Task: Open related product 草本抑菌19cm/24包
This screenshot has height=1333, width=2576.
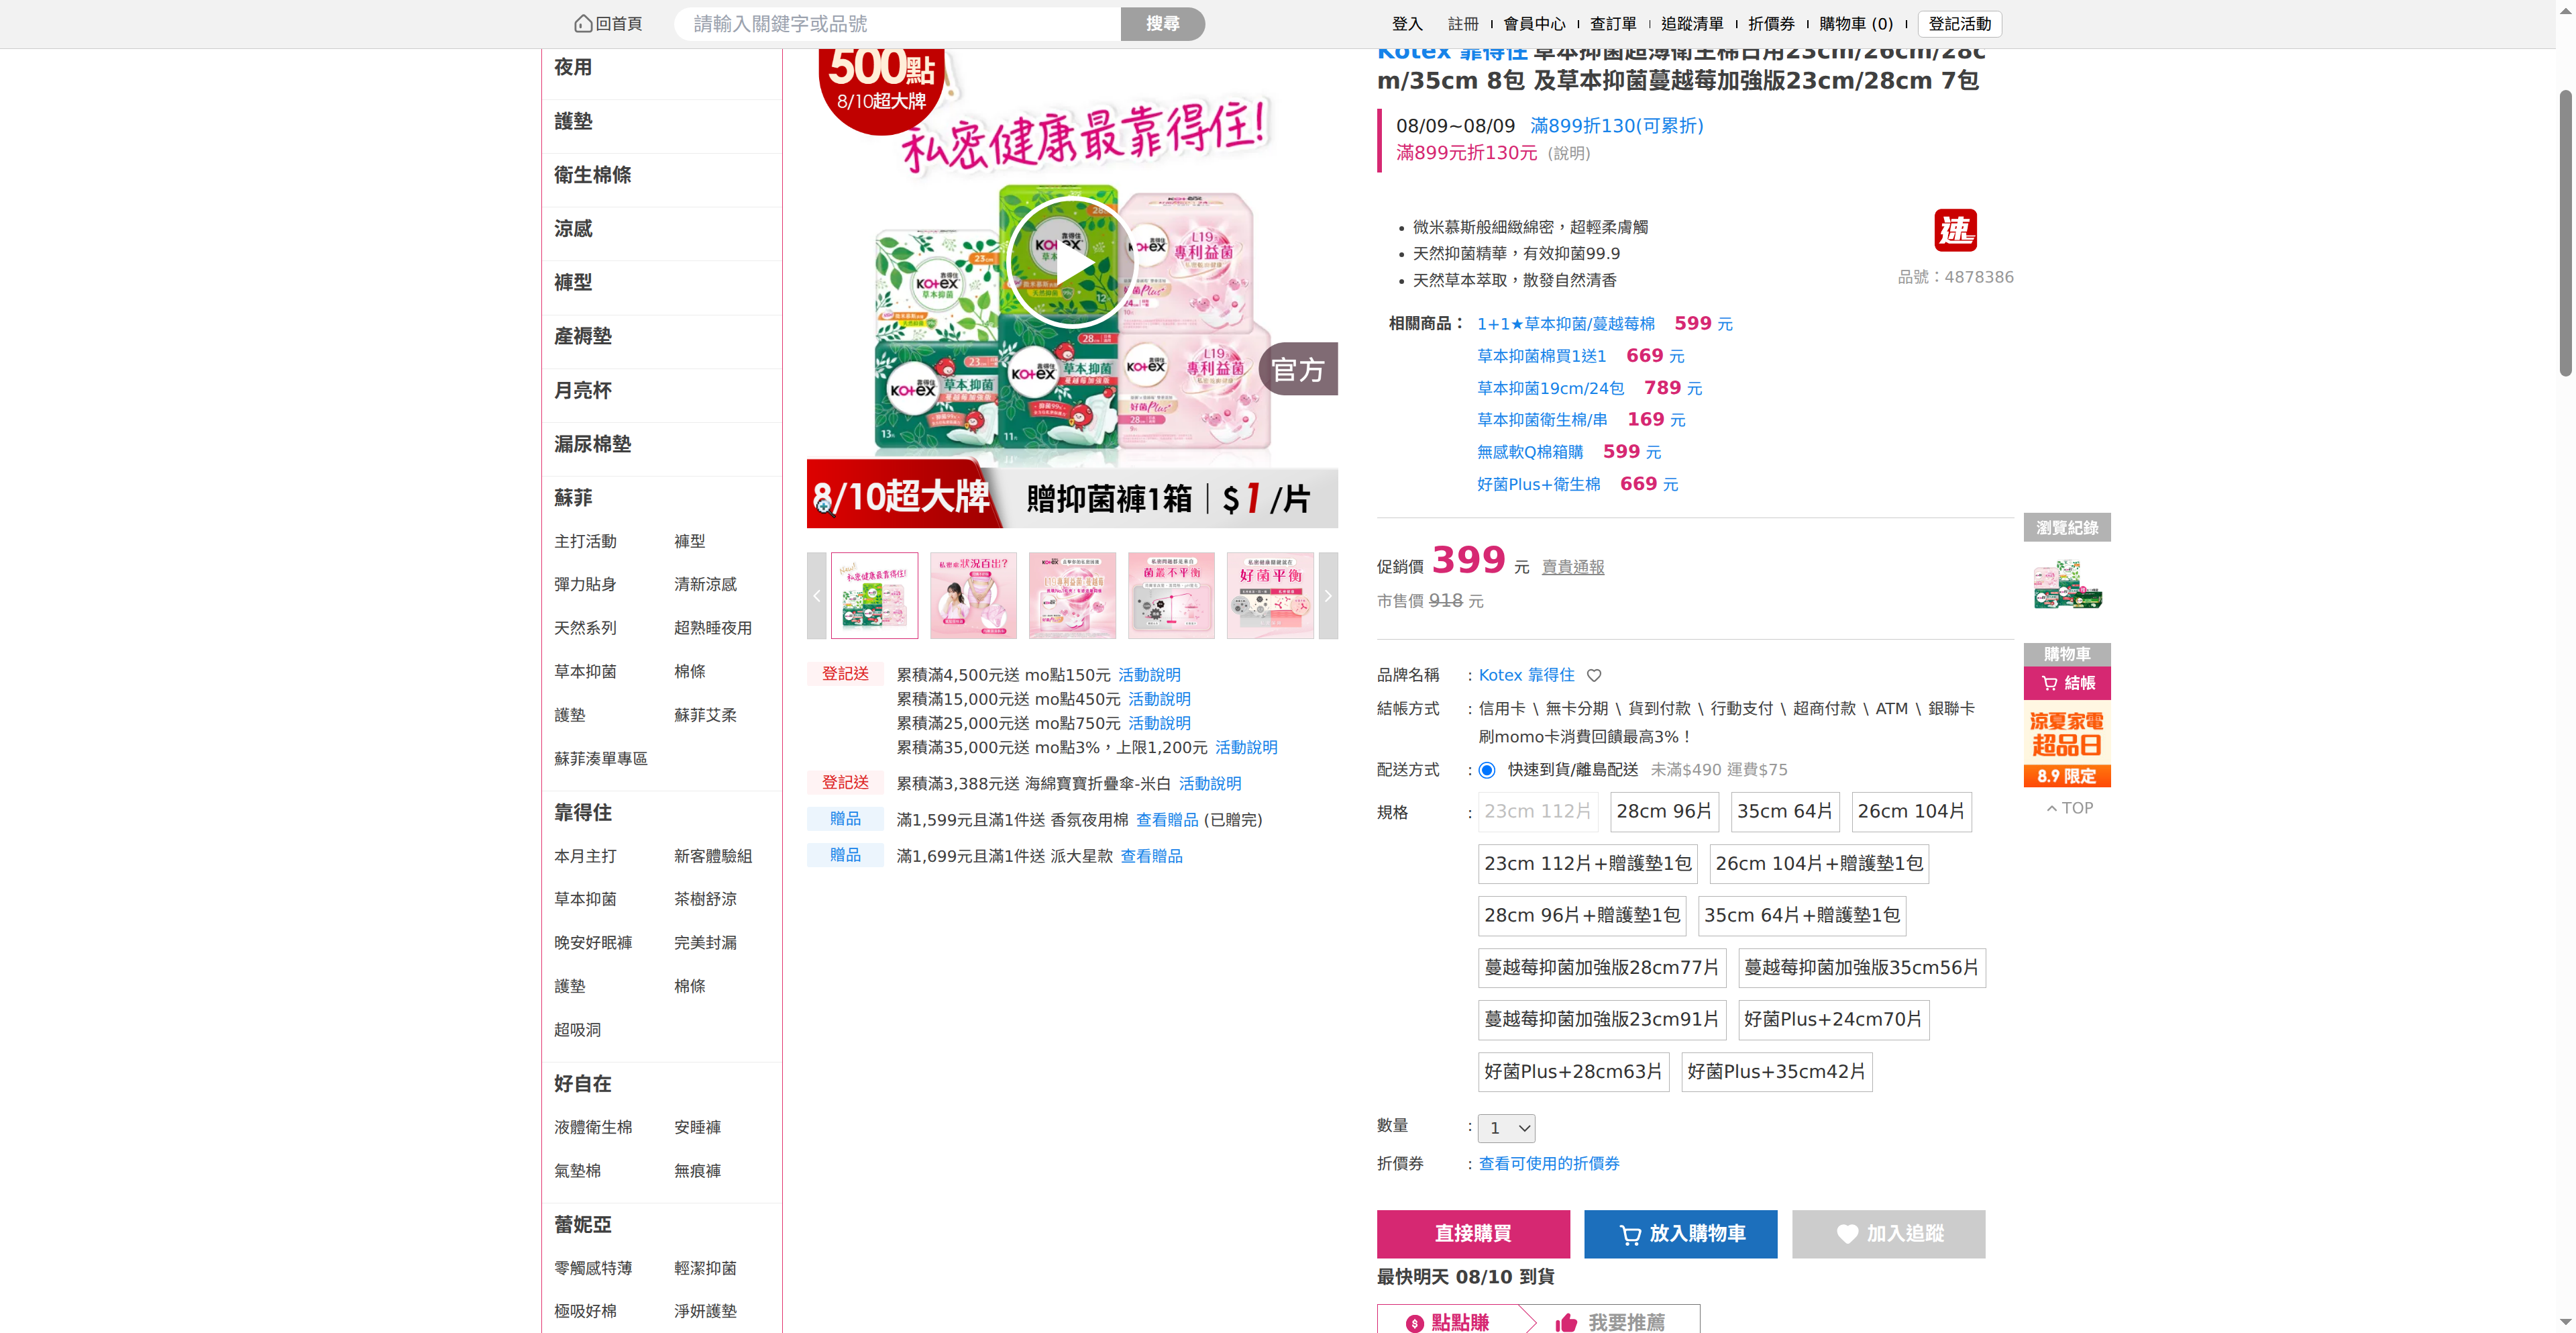Action: [1550, 389]
